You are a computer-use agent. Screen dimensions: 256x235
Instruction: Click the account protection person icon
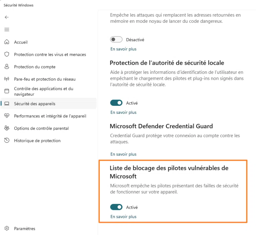7,67
